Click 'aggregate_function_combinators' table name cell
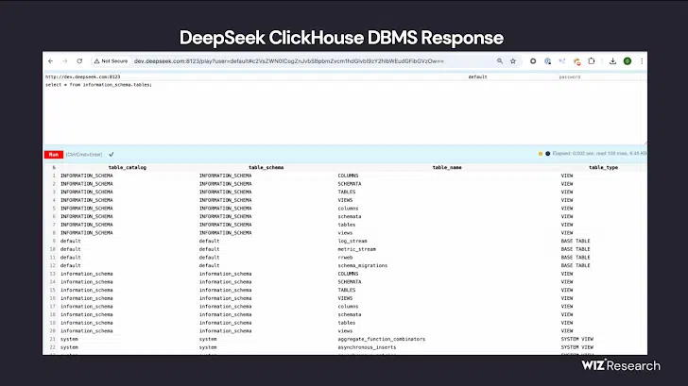The height and width of the screenshot is (386, 688). [x=381, y=339]
